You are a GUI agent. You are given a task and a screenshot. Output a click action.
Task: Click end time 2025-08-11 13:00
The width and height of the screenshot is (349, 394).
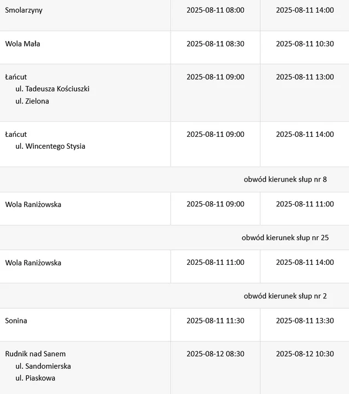(305, 77)
